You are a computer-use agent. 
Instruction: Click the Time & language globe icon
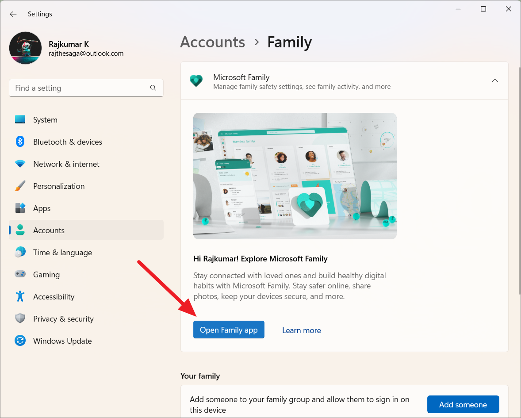[x=20, y=252]
